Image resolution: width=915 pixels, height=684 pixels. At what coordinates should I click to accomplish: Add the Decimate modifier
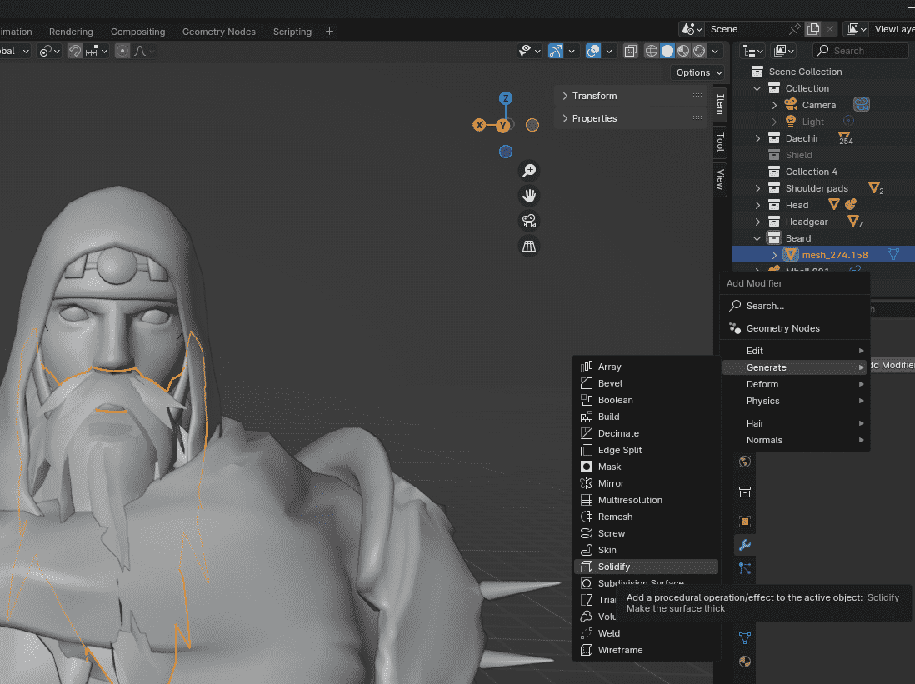point(646,433)
